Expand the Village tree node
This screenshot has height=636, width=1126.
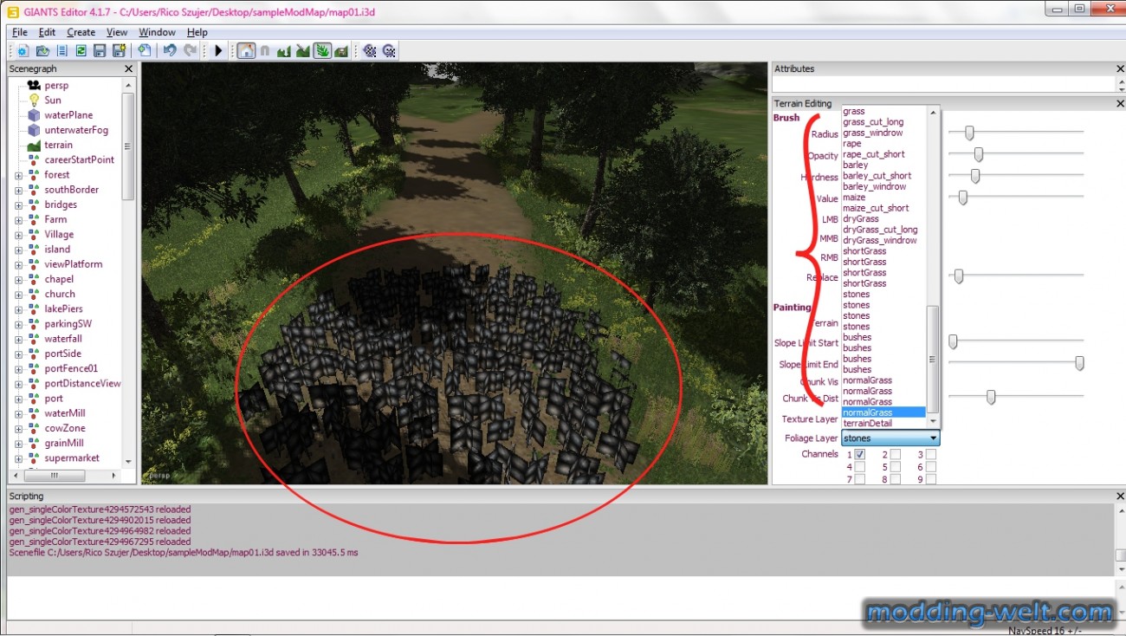coord(19,234)
